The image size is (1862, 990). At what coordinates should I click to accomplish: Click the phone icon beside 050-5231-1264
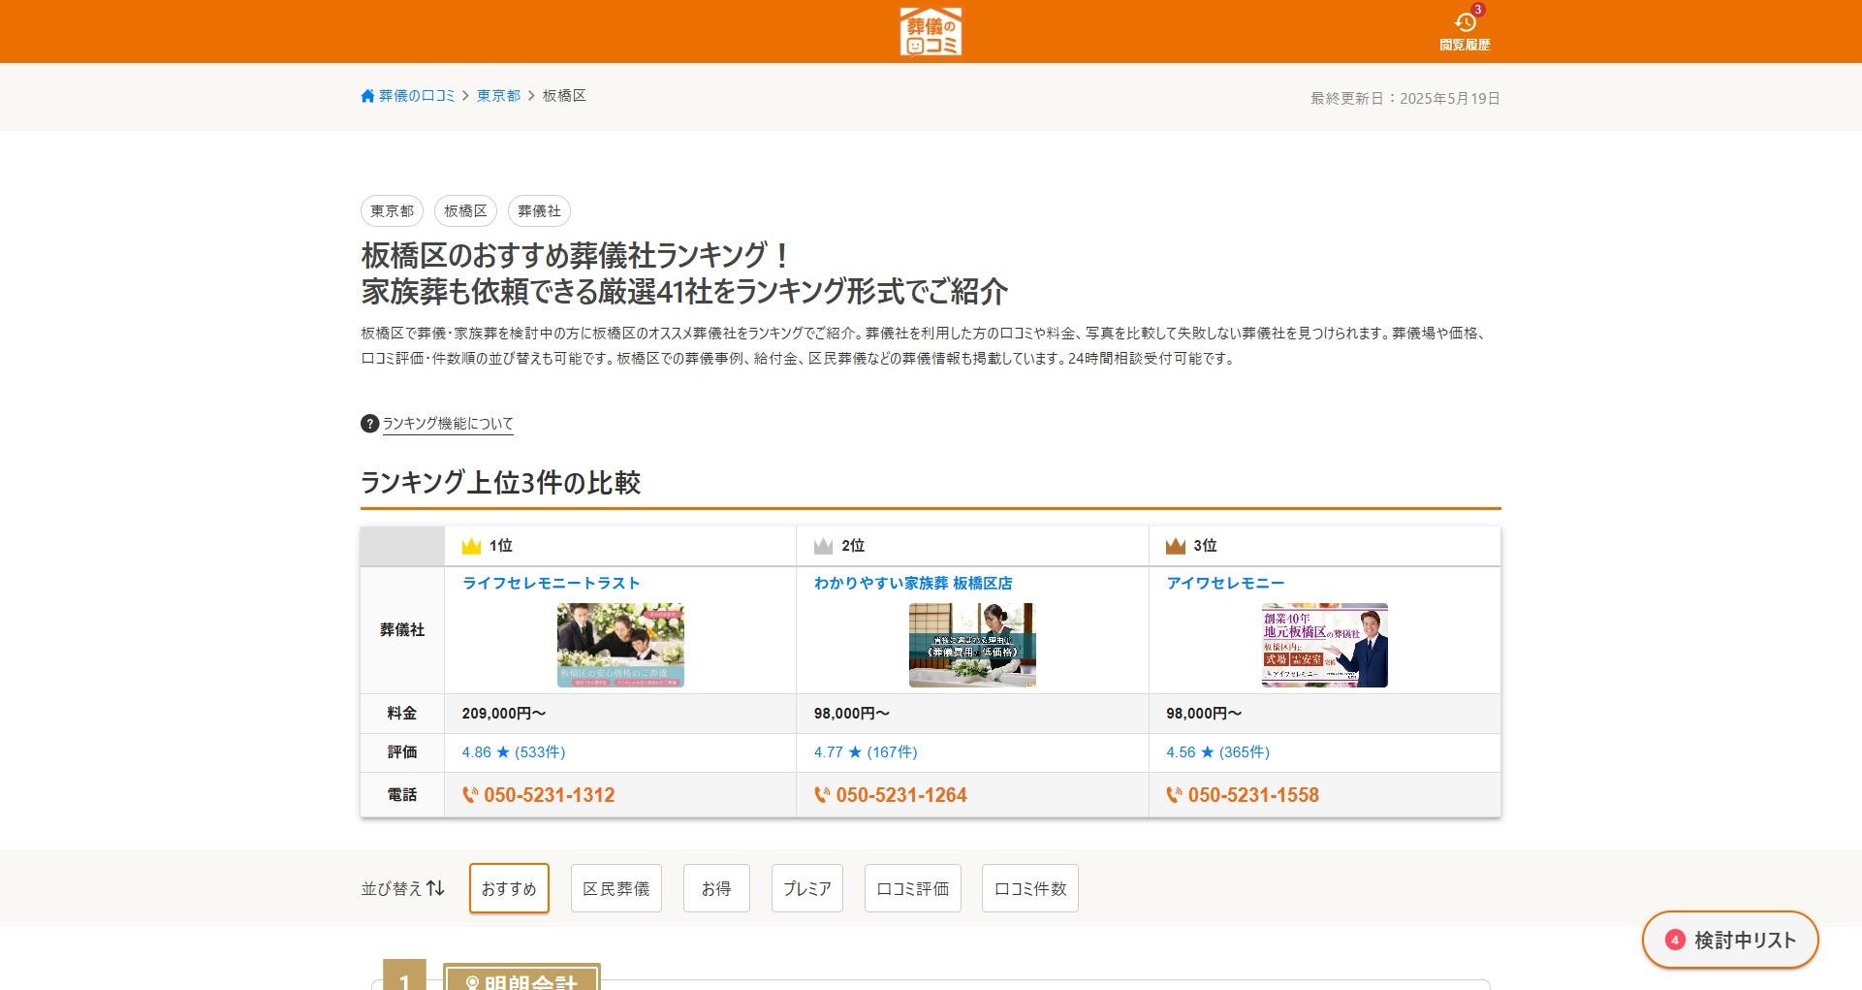(x=822, y=795)
